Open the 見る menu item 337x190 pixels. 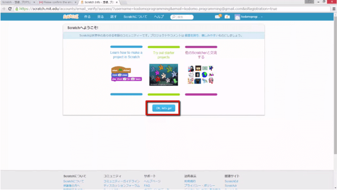[x=101, y=17]
